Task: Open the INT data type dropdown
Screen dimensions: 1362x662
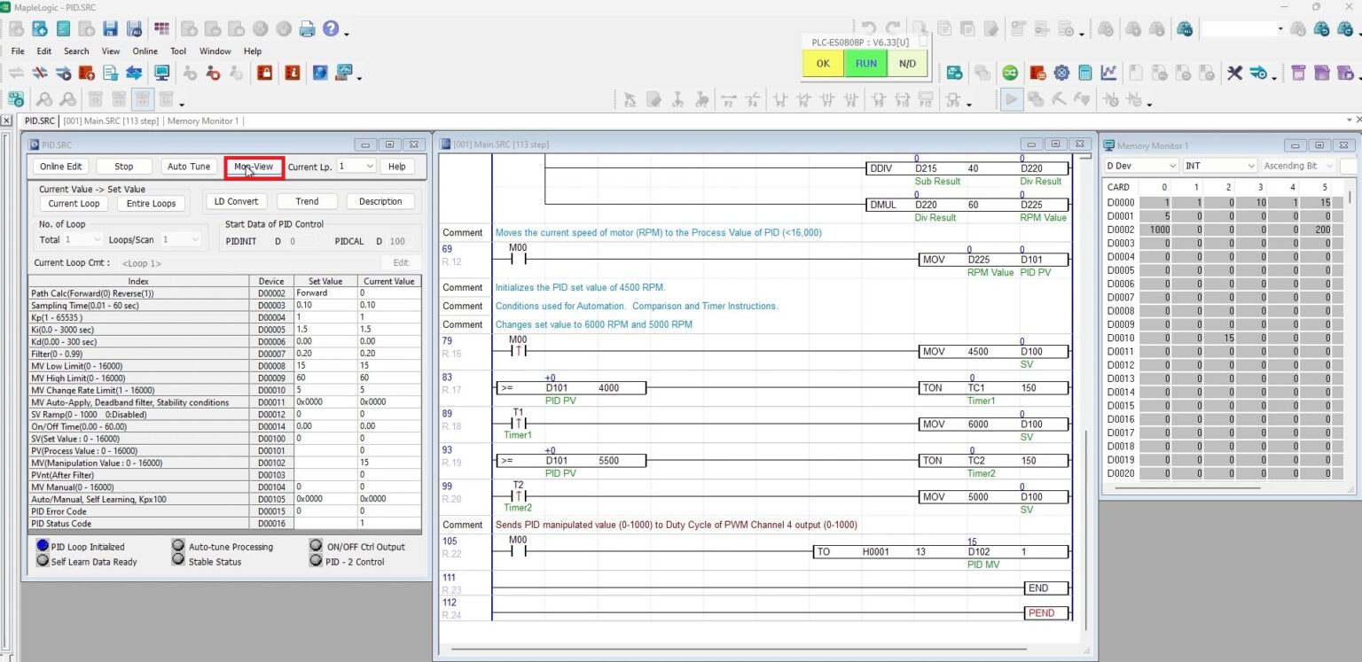Action: pyautogui.click(x=1218, y=166)
